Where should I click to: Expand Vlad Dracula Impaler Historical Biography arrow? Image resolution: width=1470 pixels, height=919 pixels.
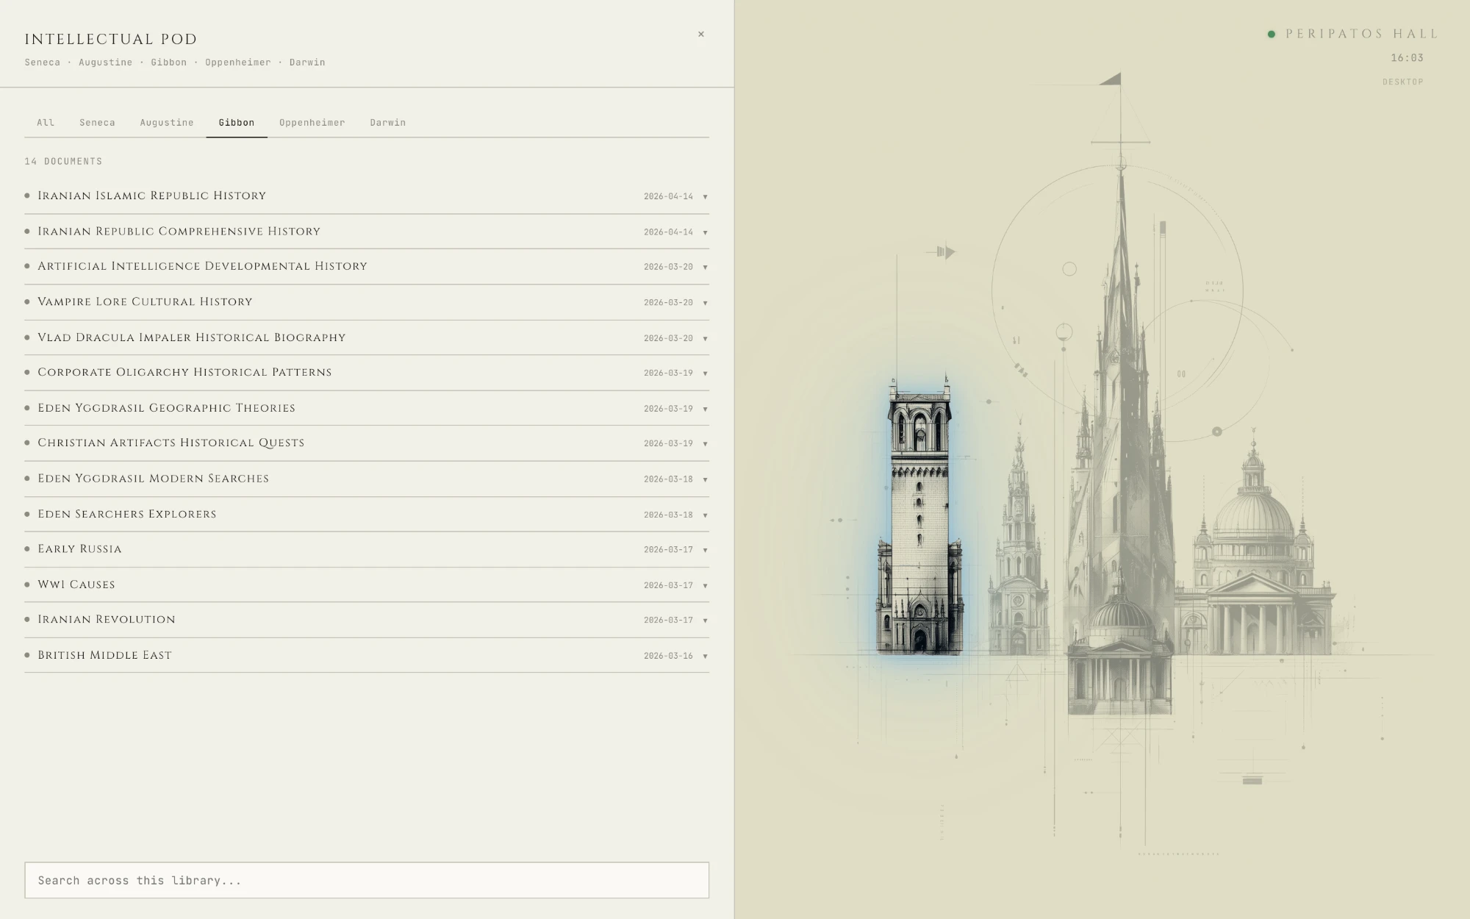click(705, 339)
